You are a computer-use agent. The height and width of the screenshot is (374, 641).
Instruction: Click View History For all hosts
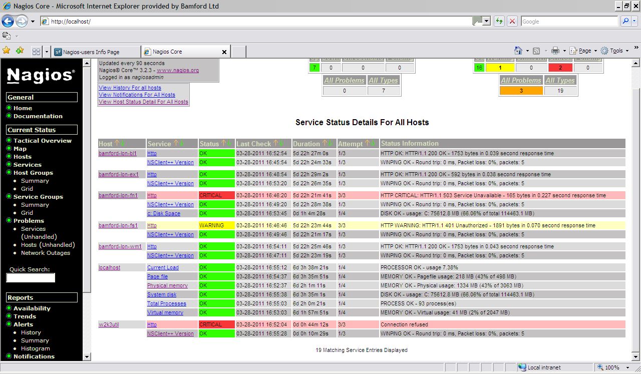point(130,88)
